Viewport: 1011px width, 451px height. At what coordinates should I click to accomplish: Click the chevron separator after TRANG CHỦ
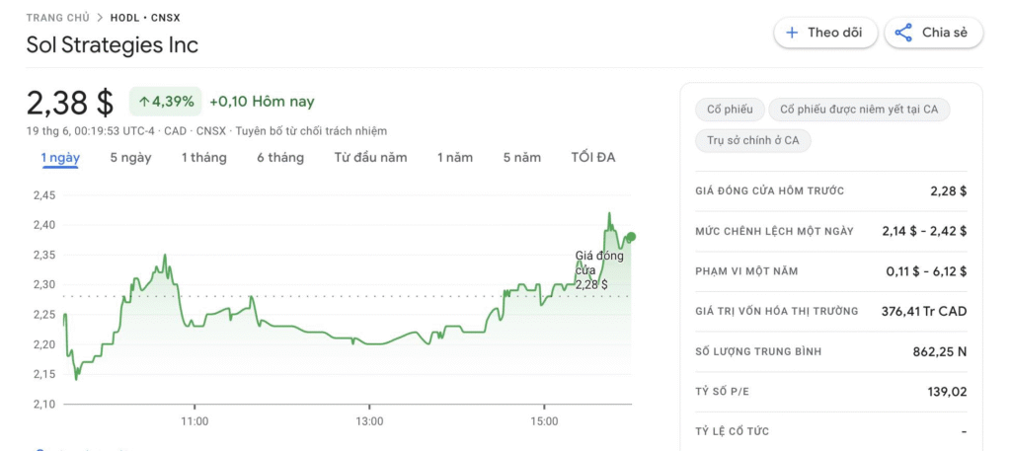pos(100,18)
